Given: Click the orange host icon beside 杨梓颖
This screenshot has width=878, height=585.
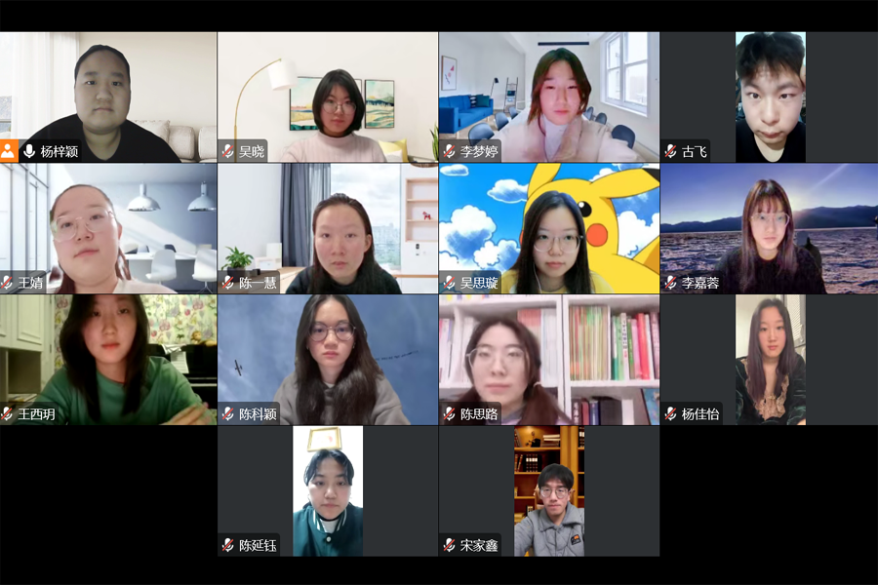Looking at the screenshot, I should [x=9, y=151].
